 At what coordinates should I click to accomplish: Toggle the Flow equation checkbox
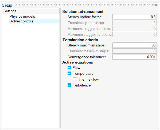pos(69,67)
